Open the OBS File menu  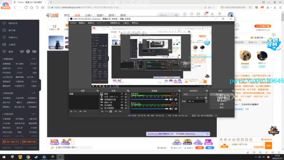tap(73, 23)
